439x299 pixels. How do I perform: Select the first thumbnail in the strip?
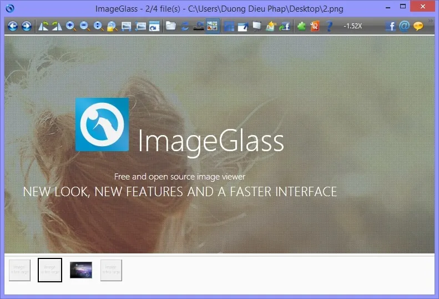click(19, 270)
